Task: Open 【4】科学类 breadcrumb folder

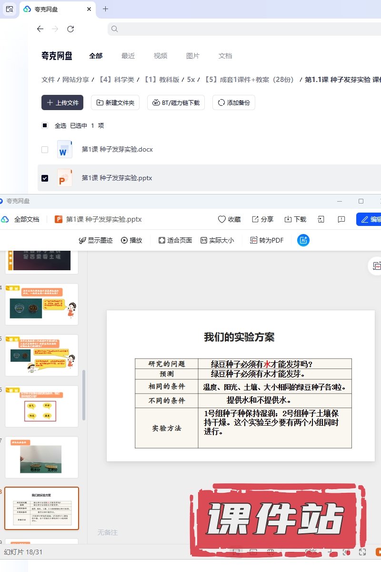Action: [x=117, y=80]
